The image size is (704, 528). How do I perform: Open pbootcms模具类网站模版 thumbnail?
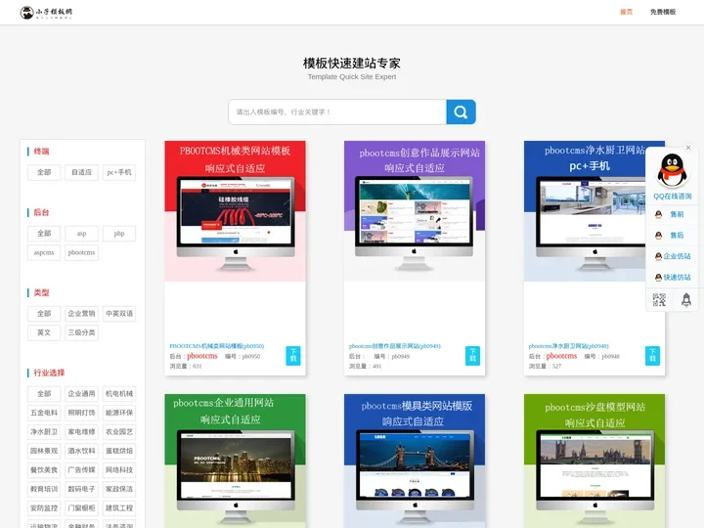(415, 462)
